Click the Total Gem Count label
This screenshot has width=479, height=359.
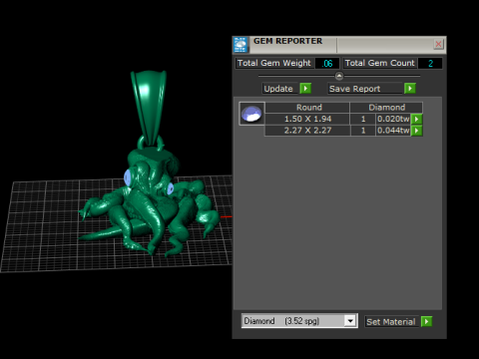(380, 63)
